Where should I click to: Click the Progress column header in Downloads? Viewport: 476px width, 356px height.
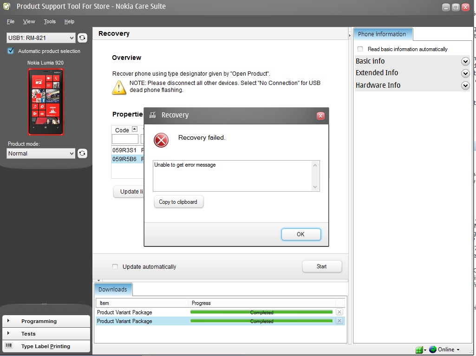coord(262,303)
